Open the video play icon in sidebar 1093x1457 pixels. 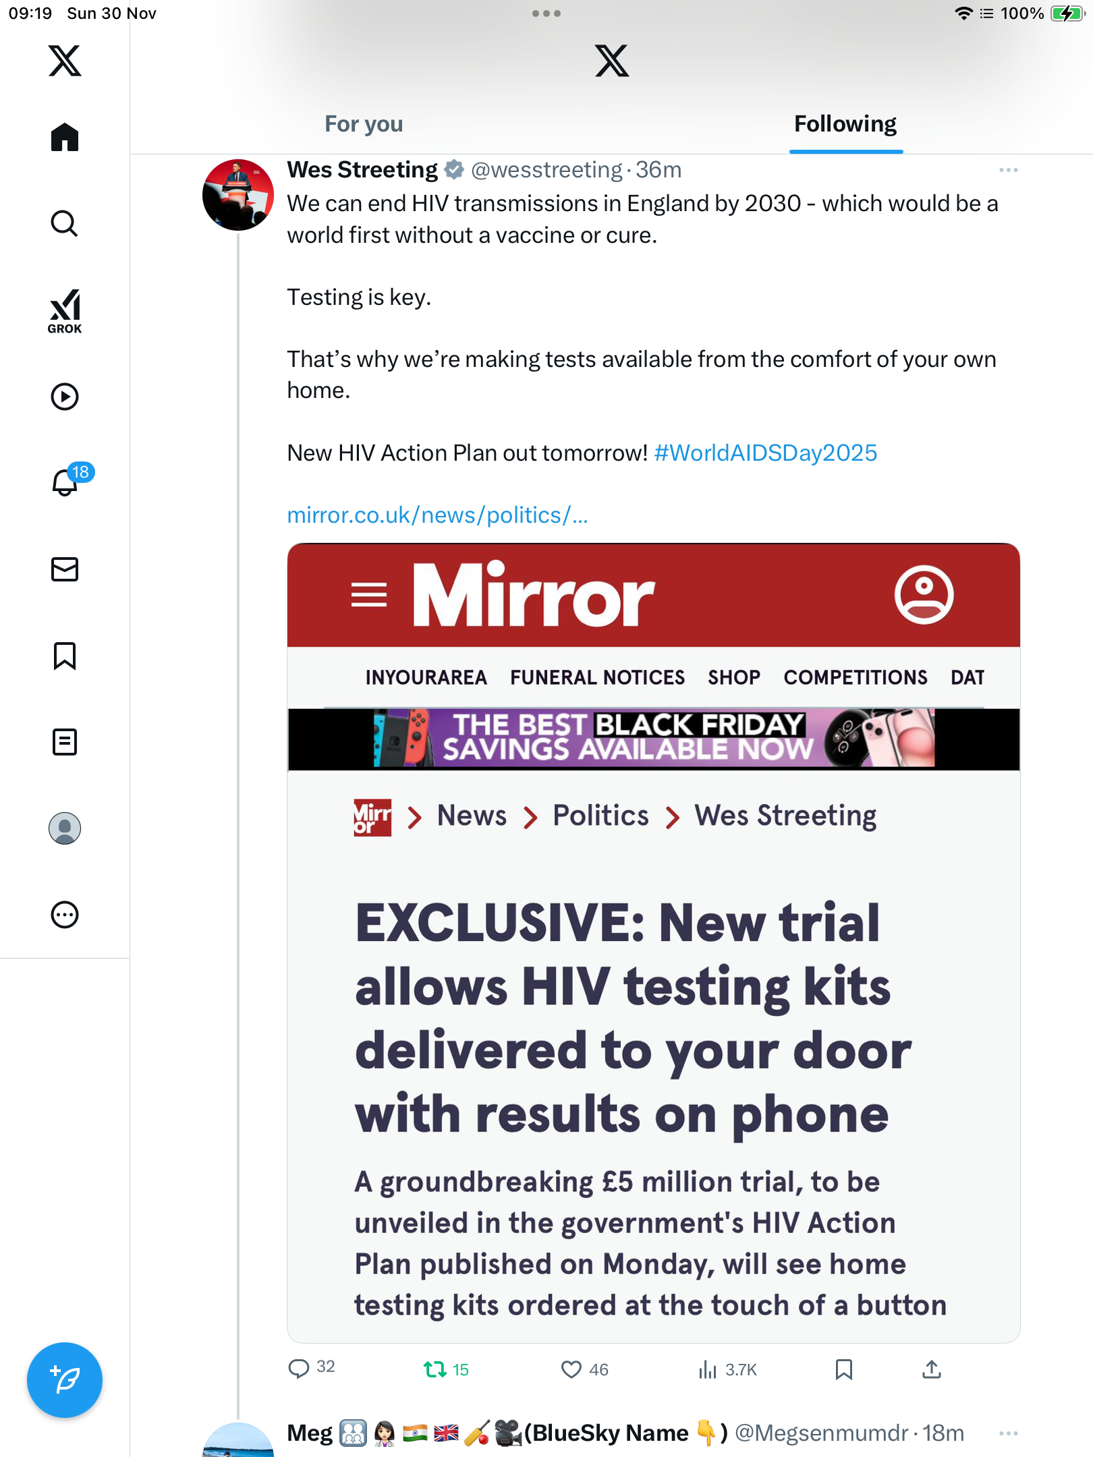pyautogui.click(x=65, y=397)
